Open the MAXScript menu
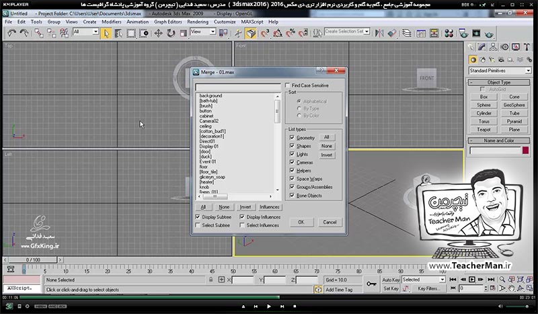 point(252,22)
